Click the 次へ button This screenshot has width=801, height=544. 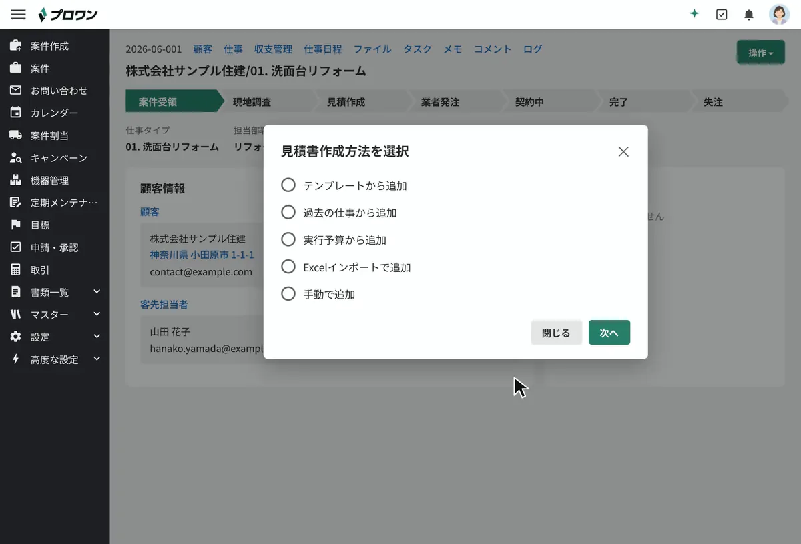(x=609, y=333)
